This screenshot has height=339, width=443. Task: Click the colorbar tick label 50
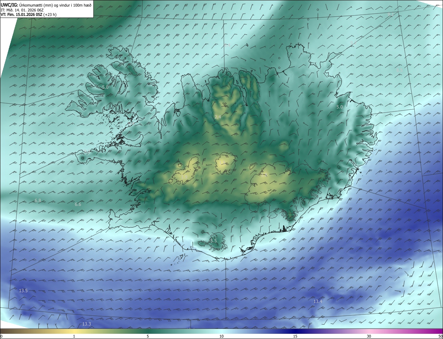pos(440,336)
